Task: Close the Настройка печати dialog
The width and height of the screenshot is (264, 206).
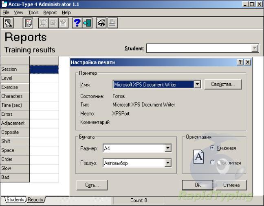Action: (x=248, y=62)
